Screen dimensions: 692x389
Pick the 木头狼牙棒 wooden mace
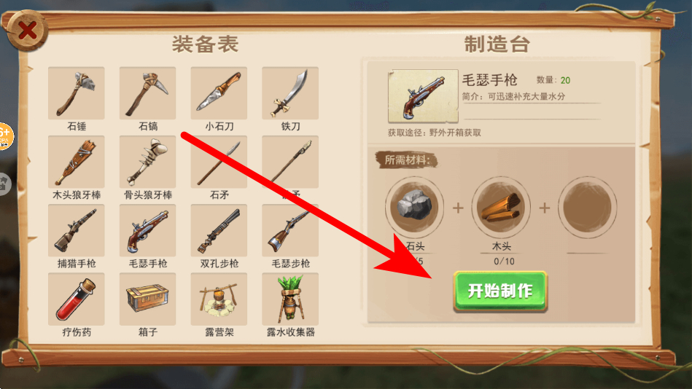pyautogui.click(x=77, y=162)
